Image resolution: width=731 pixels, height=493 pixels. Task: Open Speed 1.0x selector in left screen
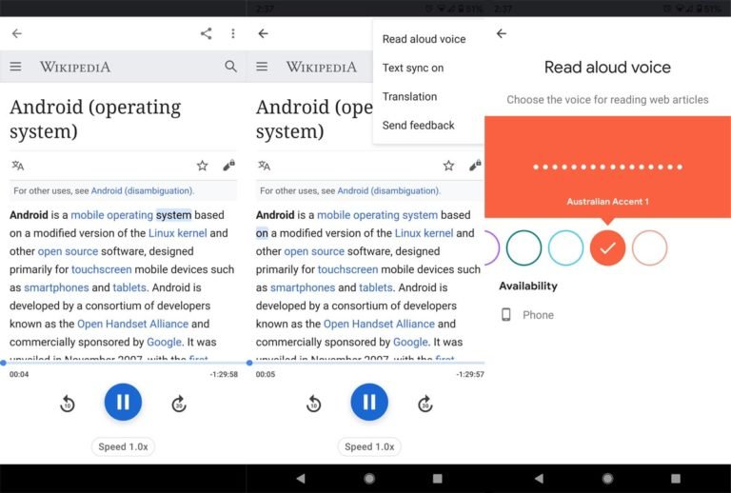coord(123,446)
